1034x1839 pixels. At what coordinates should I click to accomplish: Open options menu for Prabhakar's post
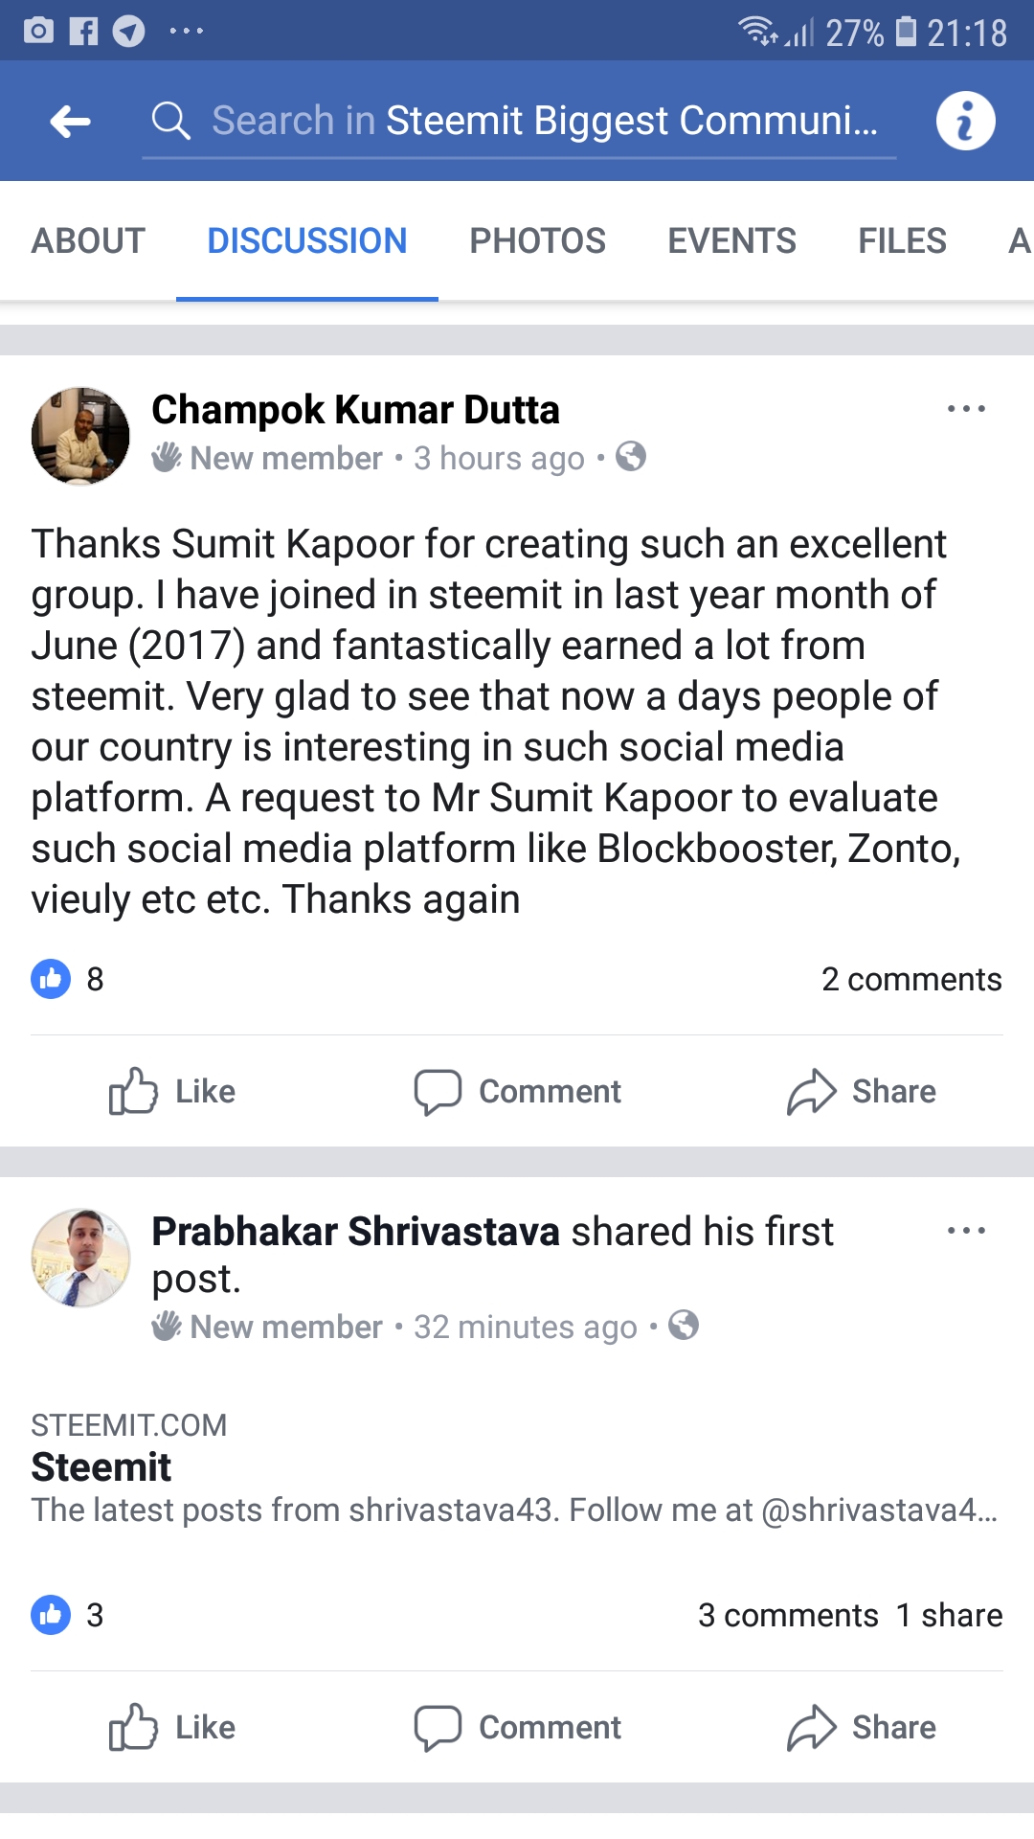pos(965,1231)
